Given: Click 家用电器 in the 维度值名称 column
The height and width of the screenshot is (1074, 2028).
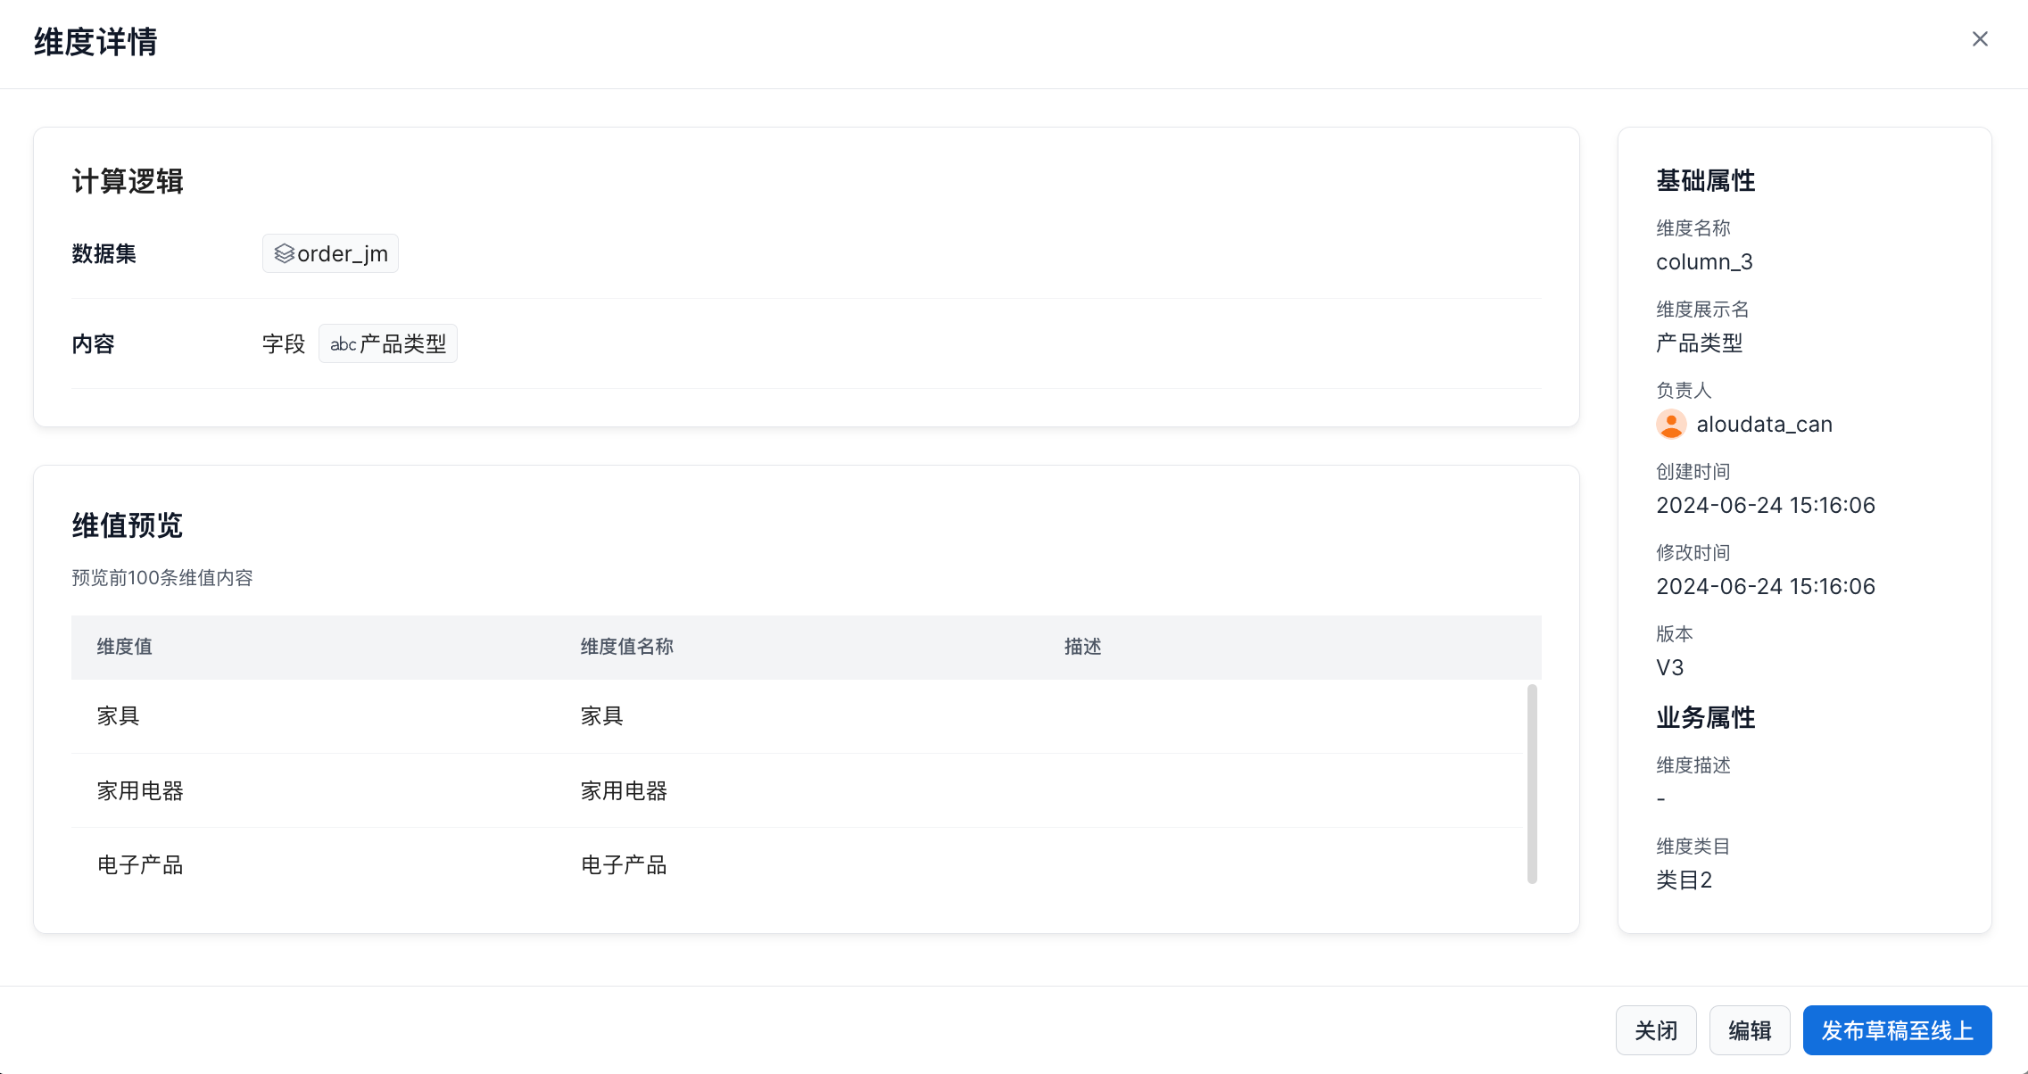Looking at the screenshot, I should (x=624, y=791).
